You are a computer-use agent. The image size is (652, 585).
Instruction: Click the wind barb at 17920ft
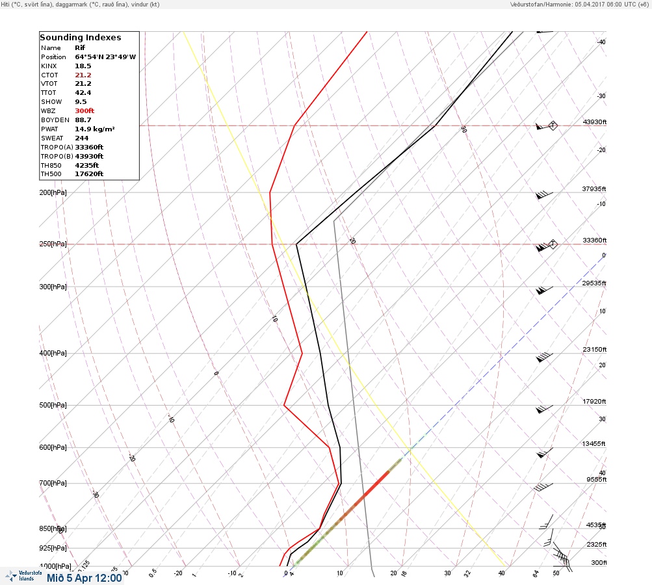tap(544, 409)
